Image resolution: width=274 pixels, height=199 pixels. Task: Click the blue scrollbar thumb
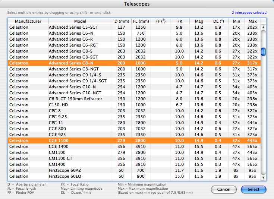pyautogui.click(x=263, y=52)
